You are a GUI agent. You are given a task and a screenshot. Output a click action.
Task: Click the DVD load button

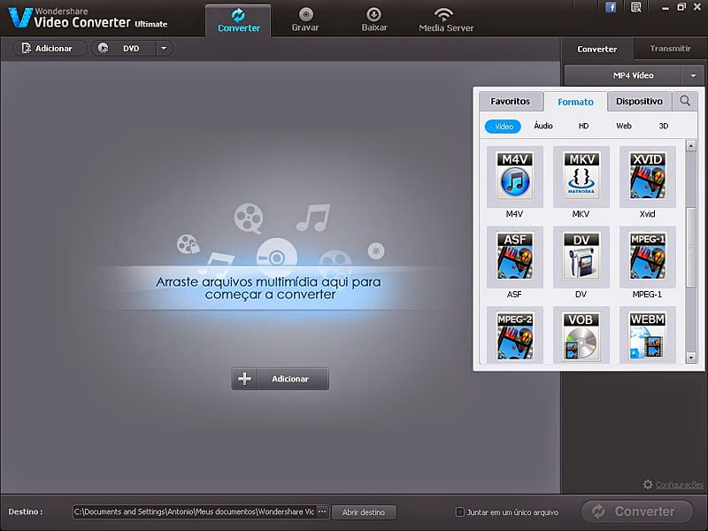click(124, 49)
